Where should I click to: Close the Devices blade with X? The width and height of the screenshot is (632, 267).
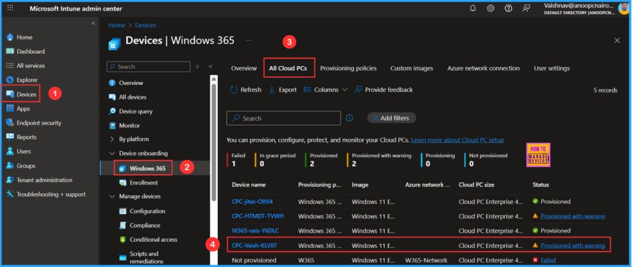pos(617,40)
